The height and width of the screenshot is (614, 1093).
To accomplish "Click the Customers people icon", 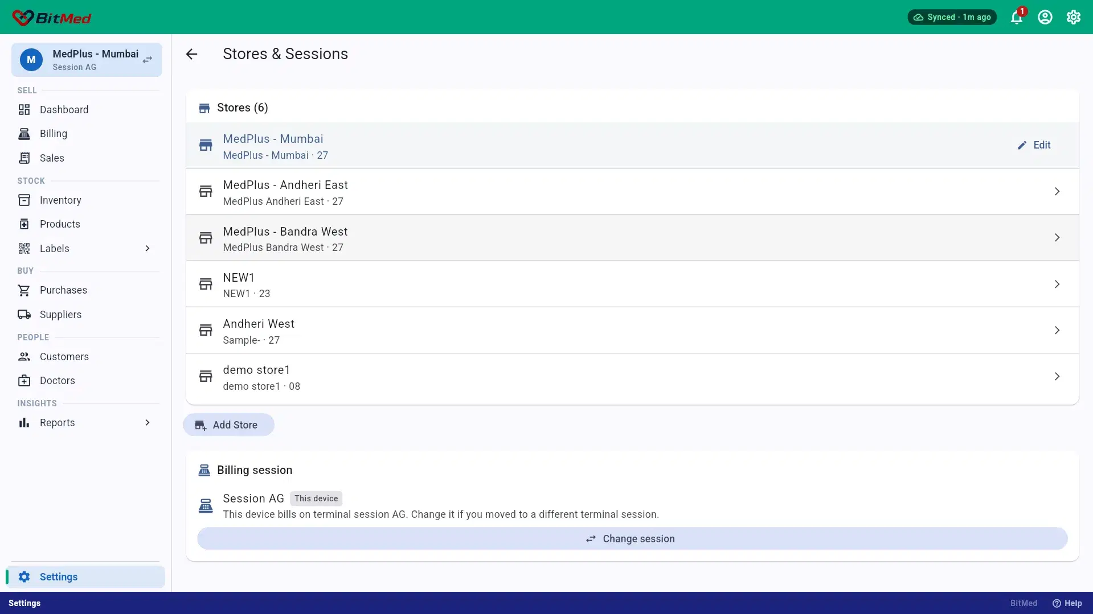I will (x=24, y=357).
